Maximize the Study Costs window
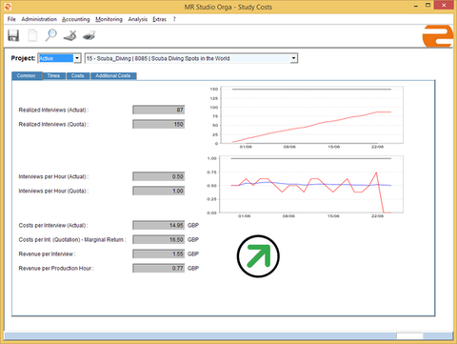This screenshot has height=344, width=457. coord(427,6)
